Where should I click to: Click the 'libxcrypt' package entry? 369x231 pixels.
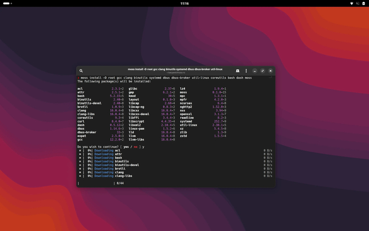tap(137, 121)
